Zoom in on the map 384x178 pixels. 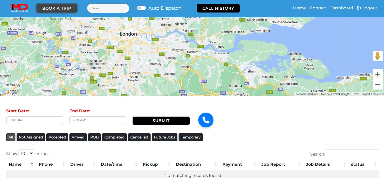click(x=377, y=74)
